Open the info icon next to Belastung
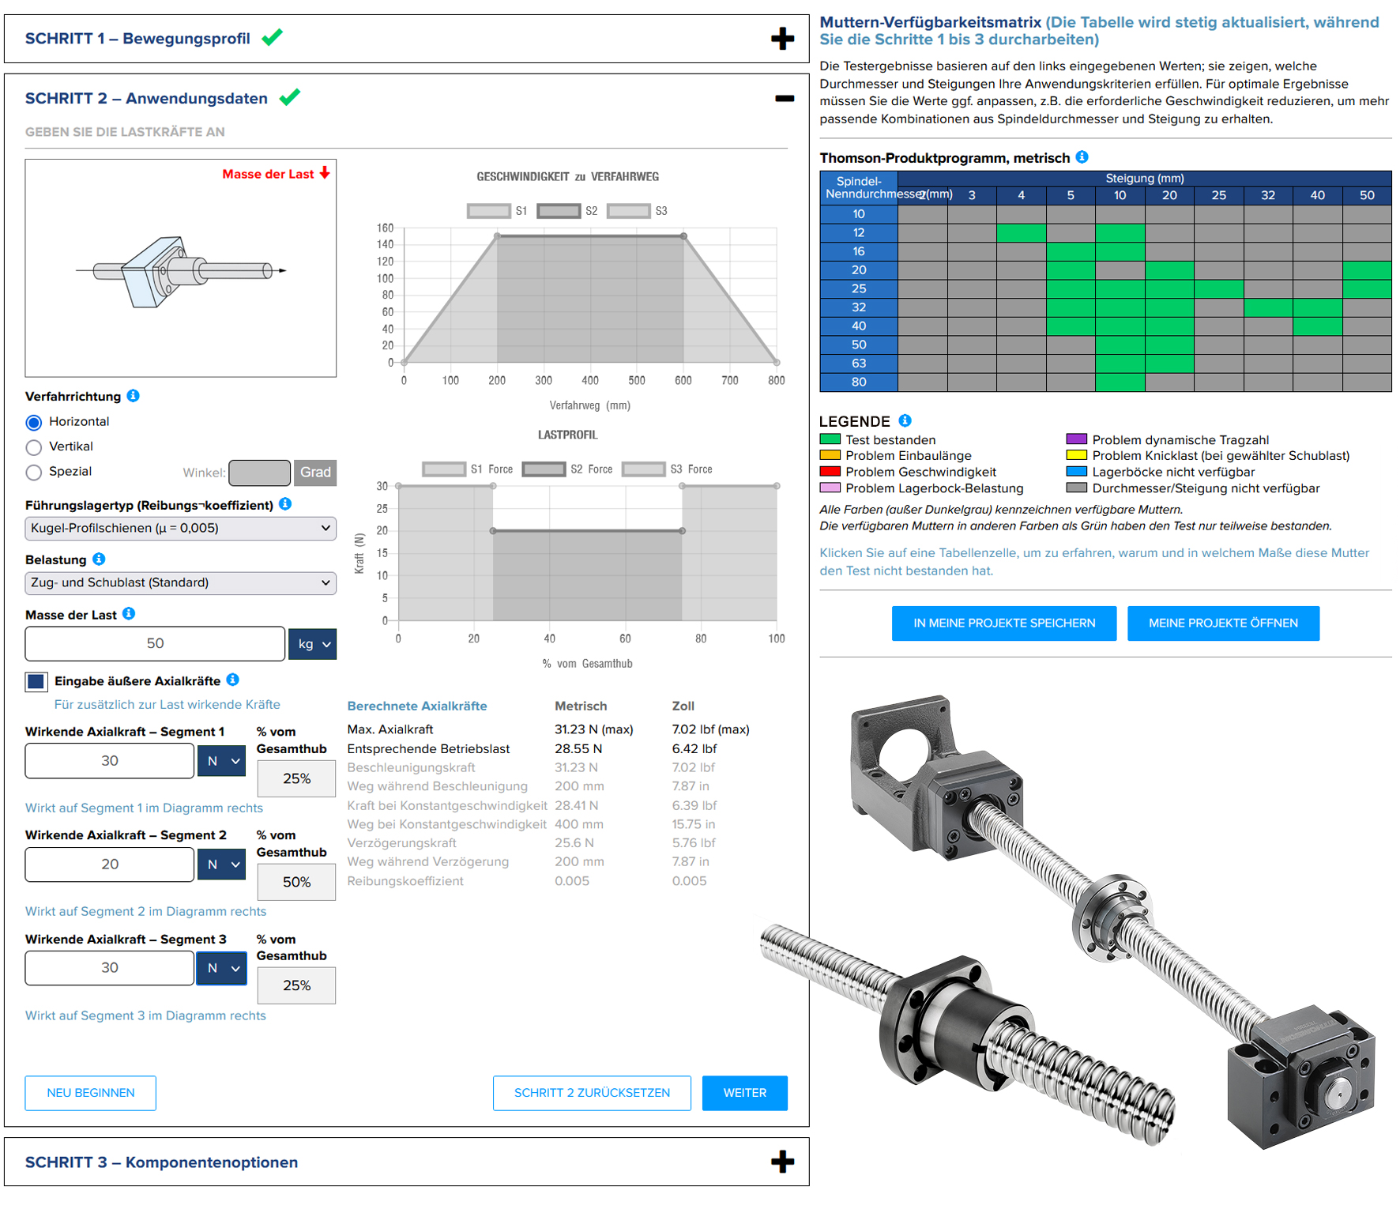This screenshot has width=1400, height=1213. (99, 559)
